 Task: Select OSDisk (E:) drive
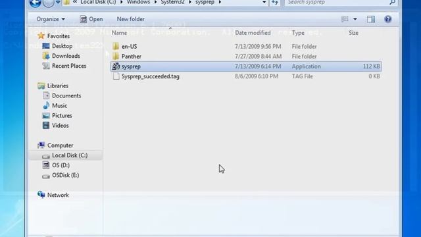pyautogui.click(x=66, y=175)
